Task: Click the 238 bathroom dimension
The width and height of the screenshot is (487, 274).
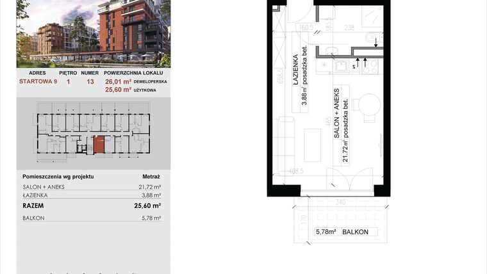Action: click(x=349, y=28)
